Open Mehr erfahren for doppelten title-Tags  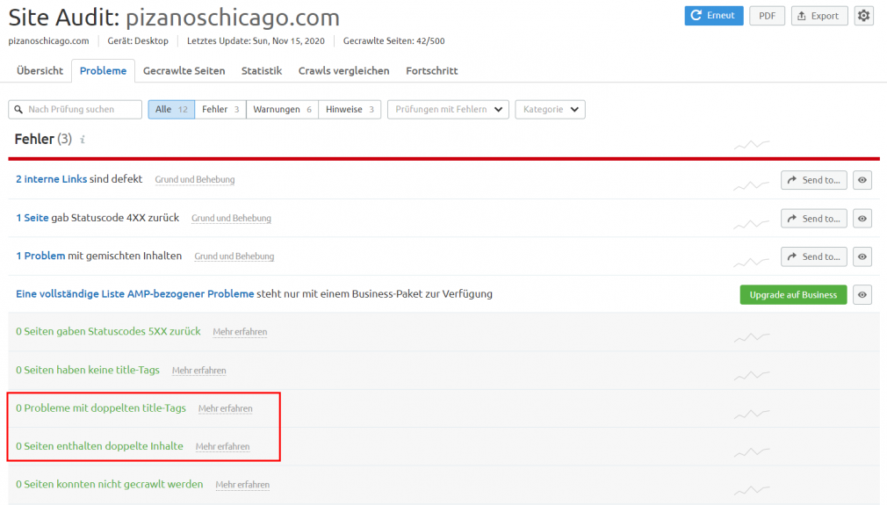[x=225, y=408]
